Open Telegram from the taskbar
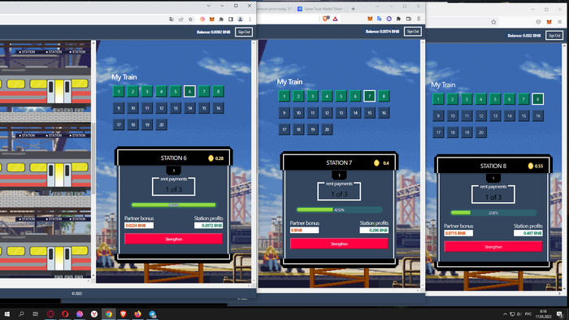 tap(153, 314)
